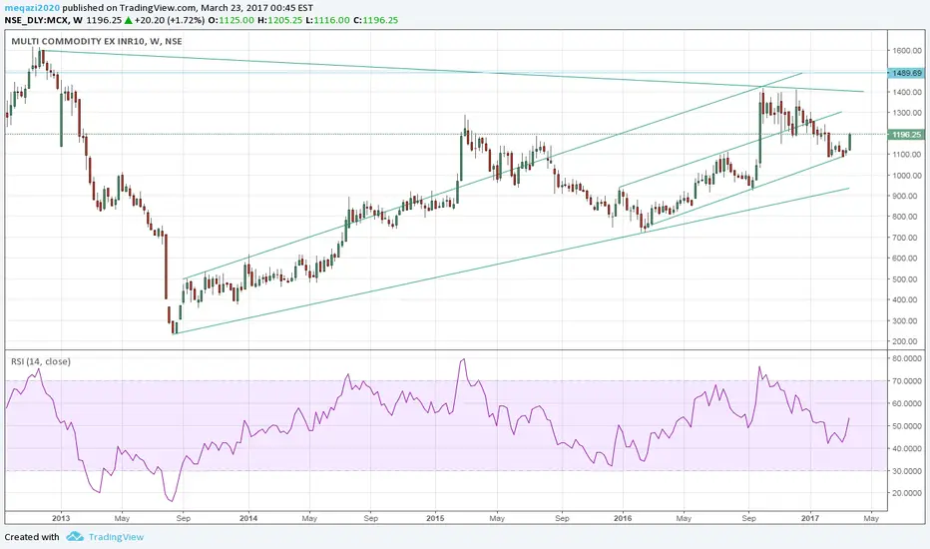Click the 30.0000 RSI axis label
This screenshot has height=549, width=930.
coord(907,471)
